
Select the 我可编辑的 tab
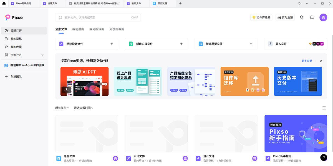[97, 29]
